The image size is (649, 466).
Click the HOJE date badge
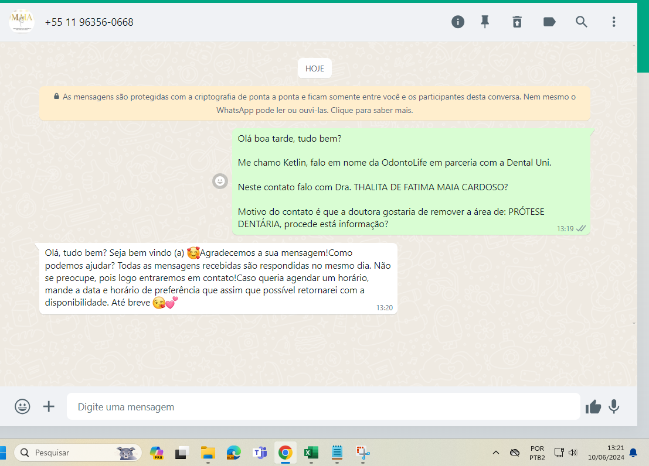[315, 68]
